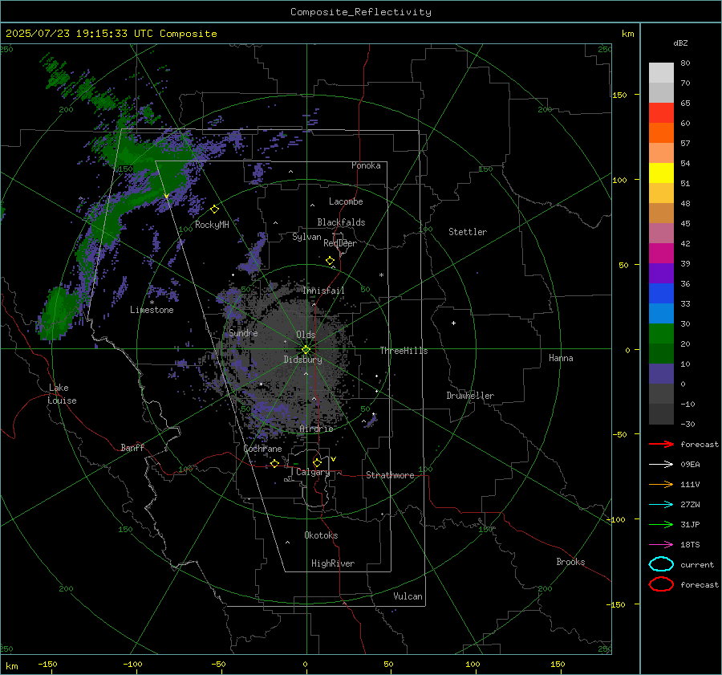Click the orange 60–57 dBZ color swatch
The image size is (722, 675).
coord(661,133)
